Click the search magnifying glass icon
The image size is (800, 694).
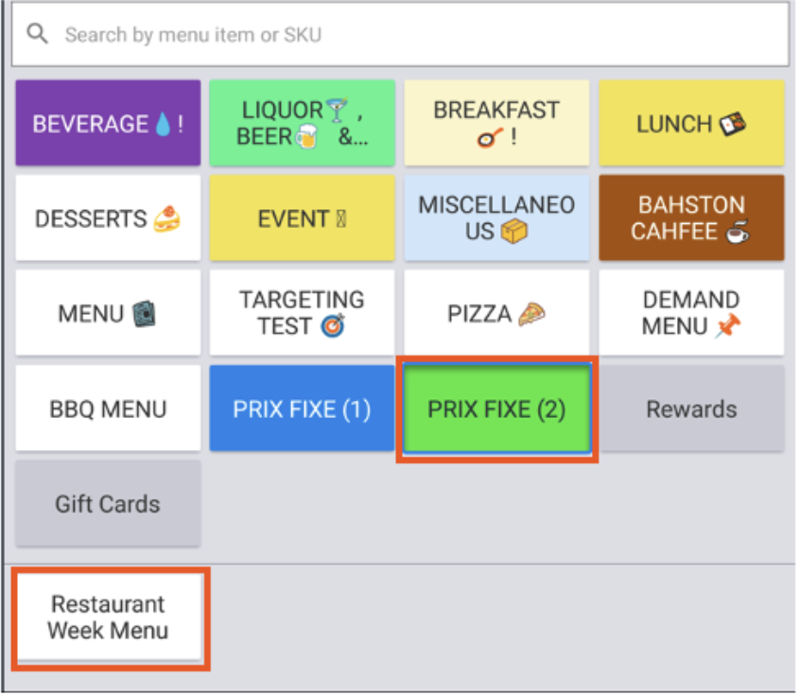coord(38,33)
